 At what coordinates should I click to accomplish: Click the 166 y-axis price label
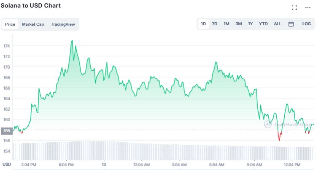click(x=7, y=88)
